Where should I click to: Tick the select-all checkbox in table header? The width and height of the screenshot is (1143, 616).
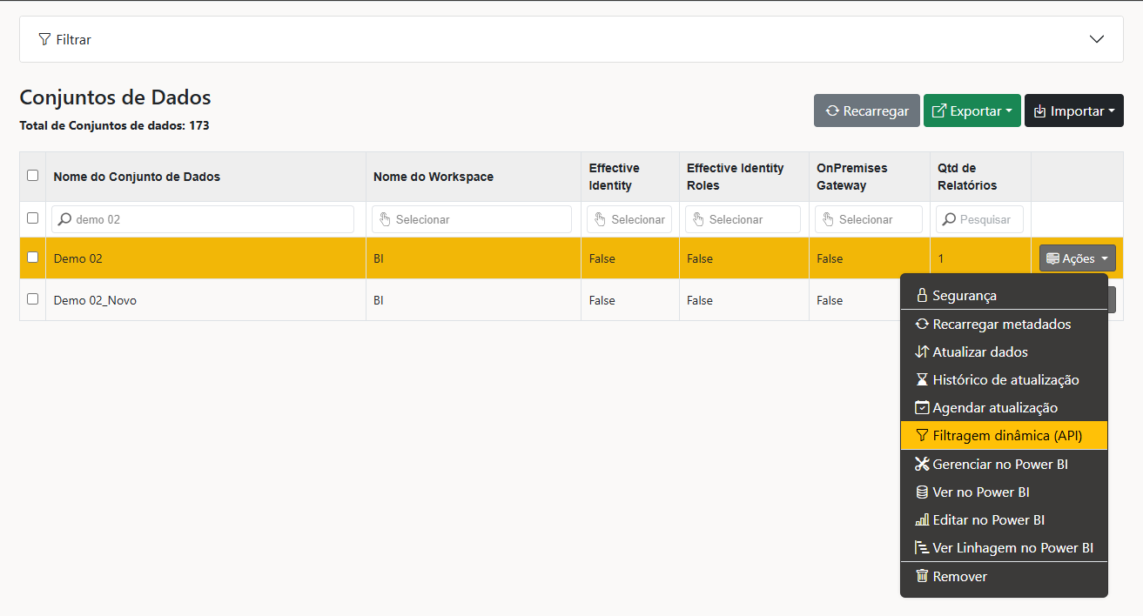pyautogui.click(x=33, y=176)
